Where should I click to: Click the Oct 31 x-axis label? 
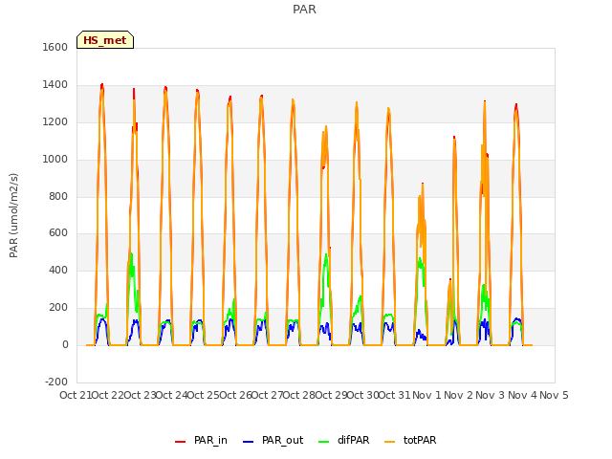pos(394,395)
